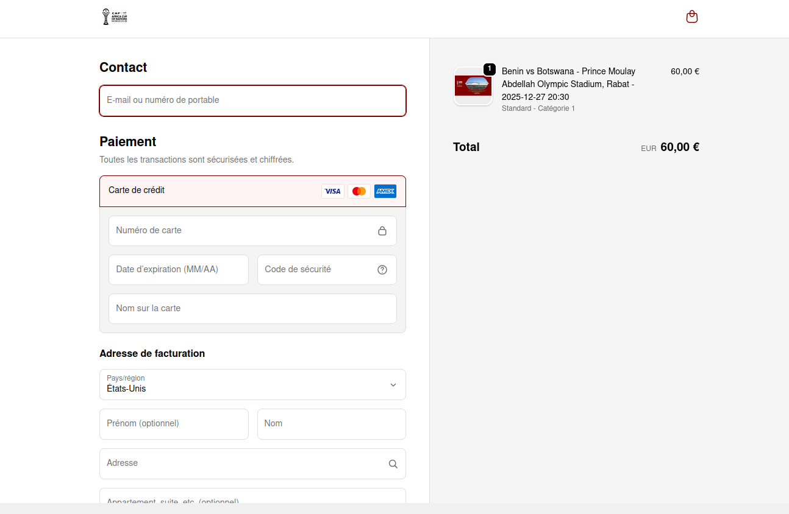Expand the country chevron arrow
The image size is (789, 514).
pos(393,385)
